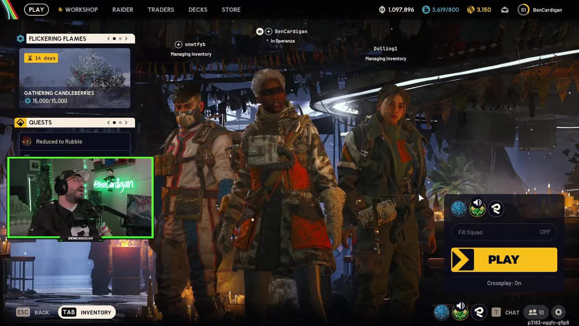Image resolution: width=579 pixels, height=326 pixels.
Task: Switch to the Store tab
Action: [231, 10]
